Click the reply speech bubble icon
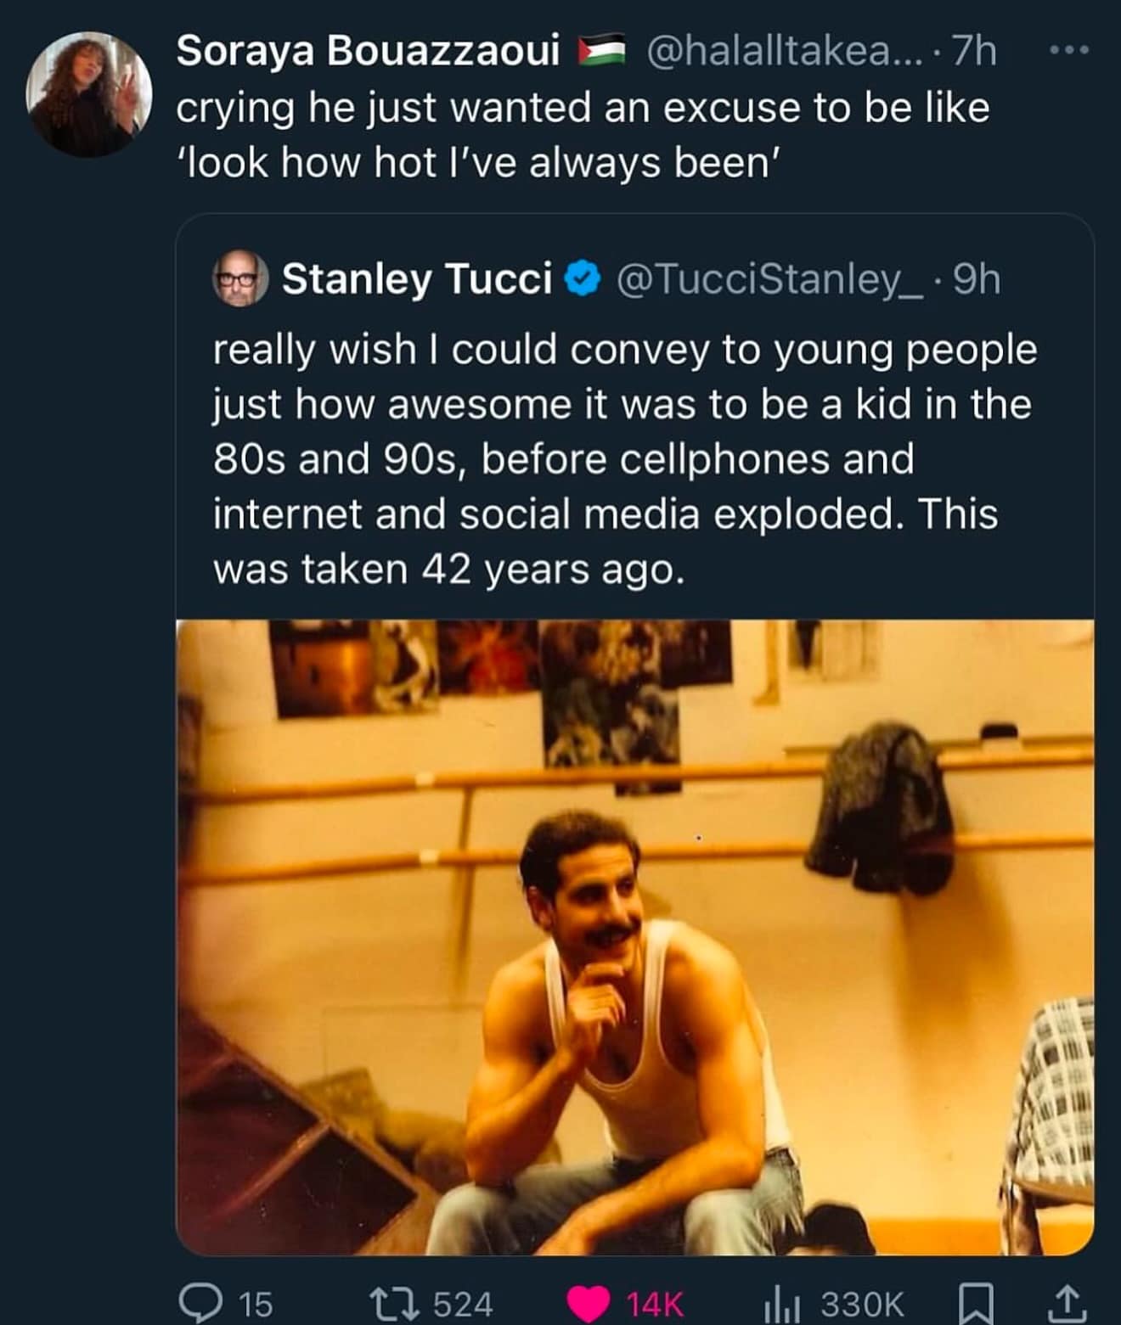This screenshot has width=1121, height=1325. (197, 1303)
